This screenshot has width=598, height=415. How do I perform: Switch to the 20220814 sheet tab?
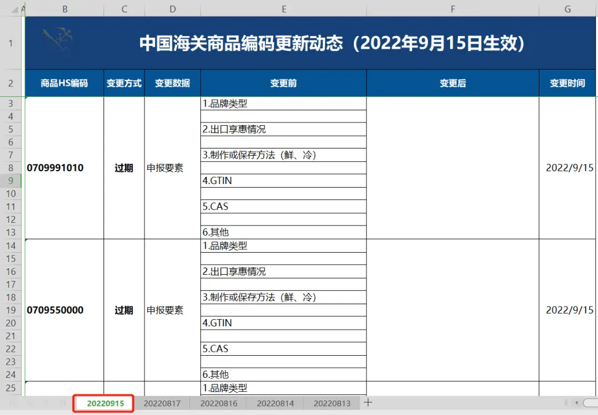click(275, 403)
